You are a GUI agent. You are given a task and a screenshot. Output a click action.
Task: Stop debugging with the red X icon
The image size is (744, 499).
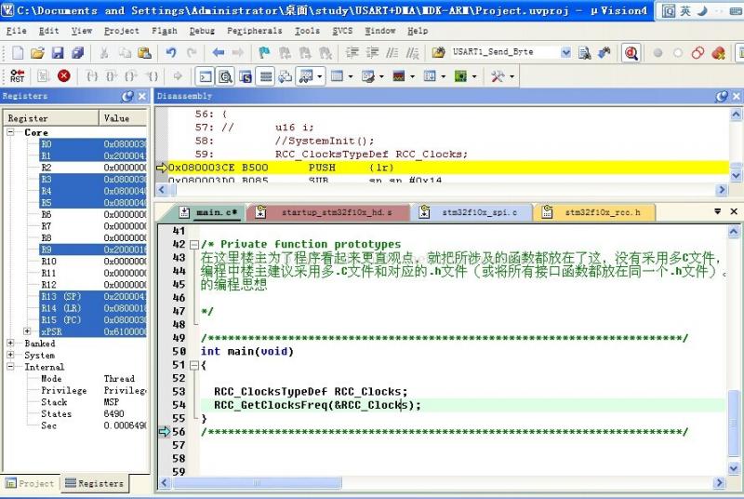[x=64, y=76]
